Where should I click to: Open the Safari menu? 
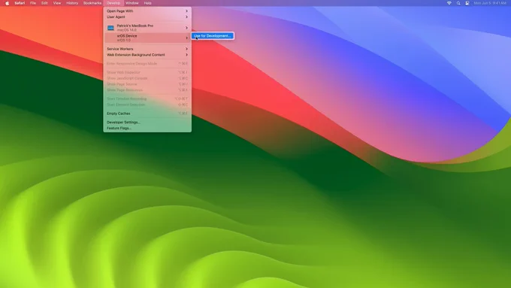[x=20, y=3]
